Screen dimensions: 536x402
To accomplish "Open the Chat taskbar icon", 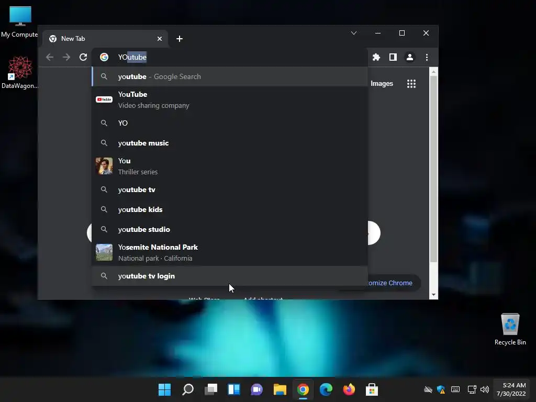I will tap(256, 389).
